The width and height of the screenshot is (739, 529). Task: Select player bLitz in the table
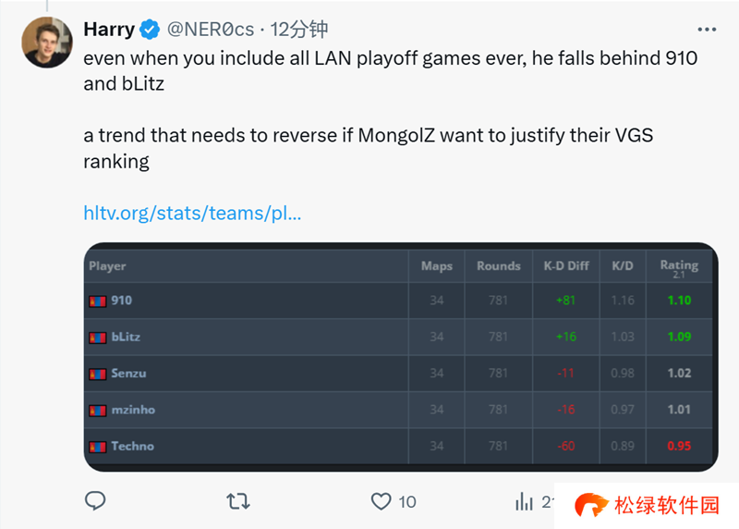pos(126,338)
